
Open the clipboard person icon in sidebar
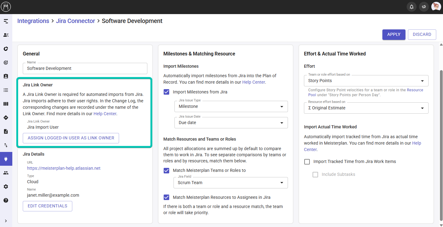[6, 76]
